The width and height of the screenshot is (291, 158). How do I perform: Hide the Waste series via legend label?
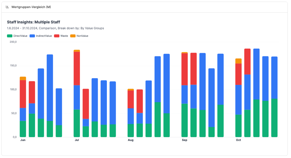(64, 36)
